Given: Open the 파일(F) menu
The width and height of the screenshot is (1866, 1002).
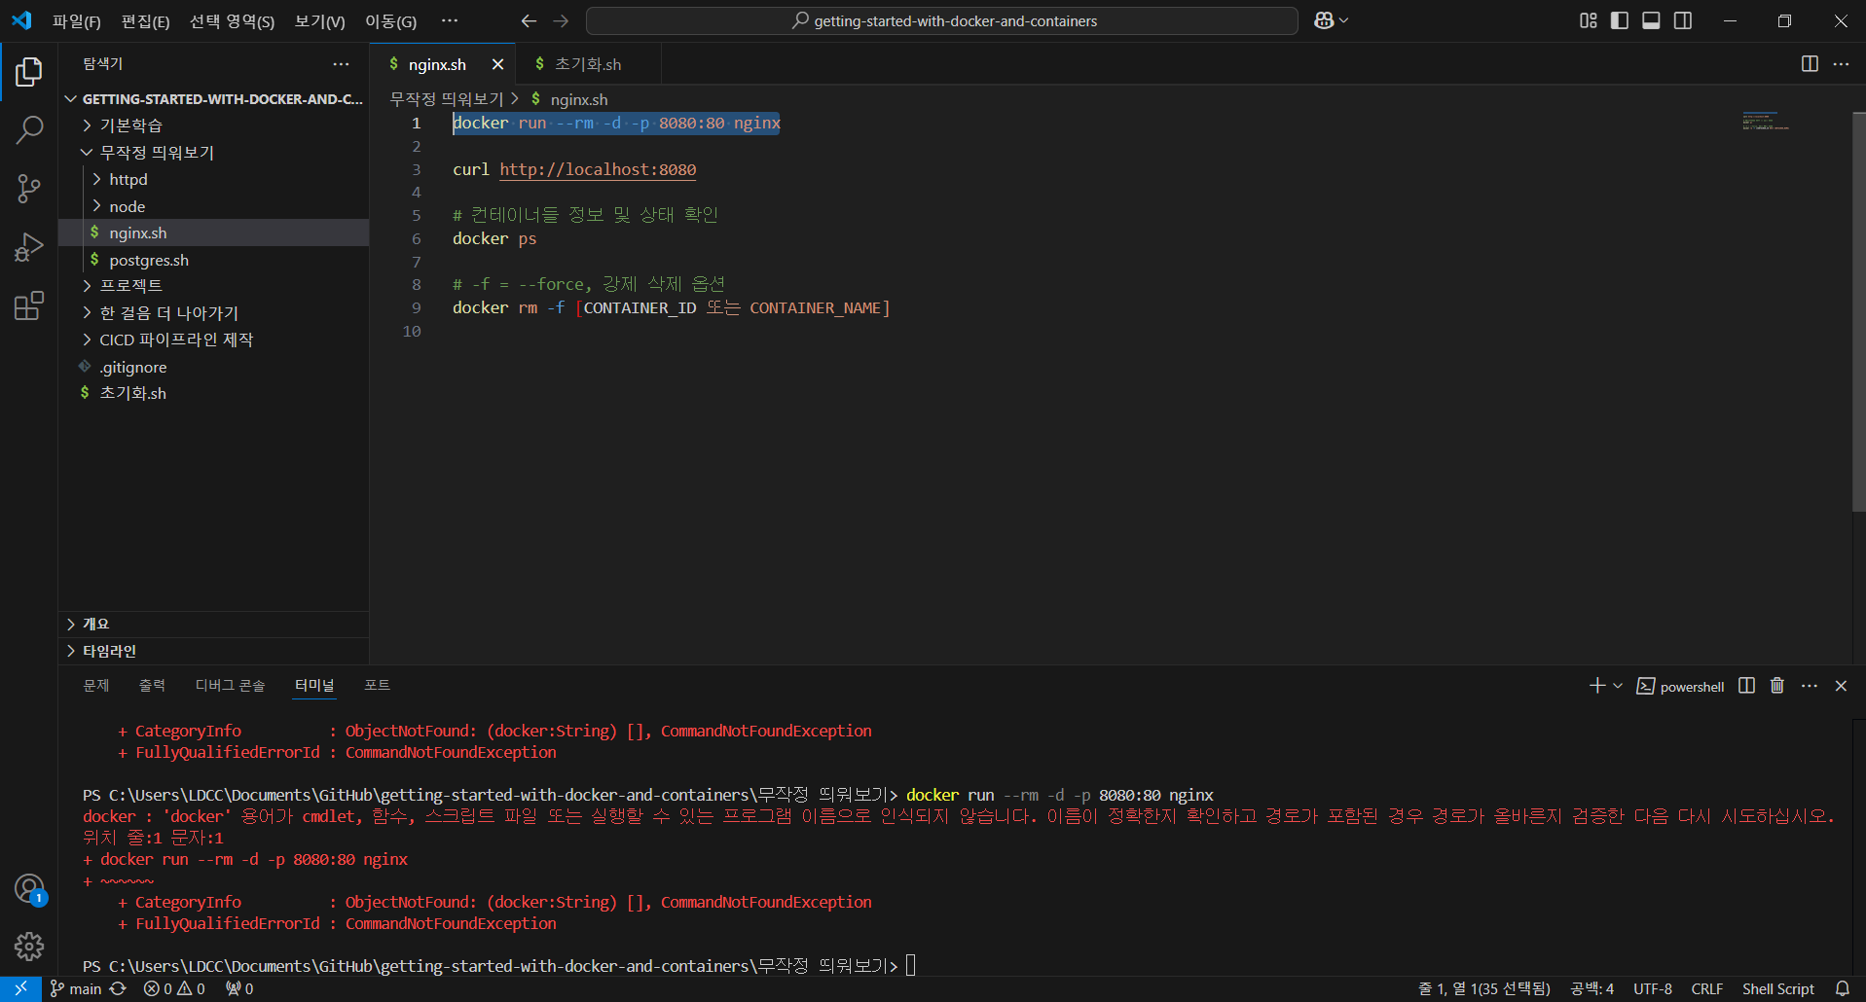Looking at the screenshot, I should 76,20.
